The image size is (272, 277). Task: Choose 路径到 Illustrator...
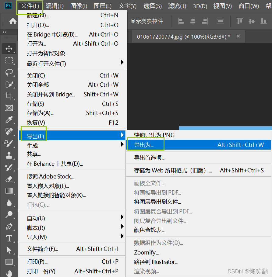click(x=199, y=262)
